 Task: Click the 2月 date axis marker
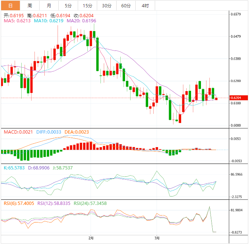[x=91, y=238]
